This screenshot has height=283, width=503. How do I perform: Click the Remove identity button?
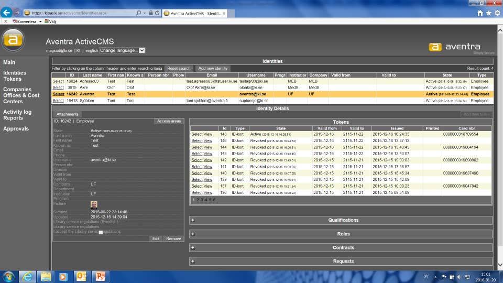(x=173, y=239)
